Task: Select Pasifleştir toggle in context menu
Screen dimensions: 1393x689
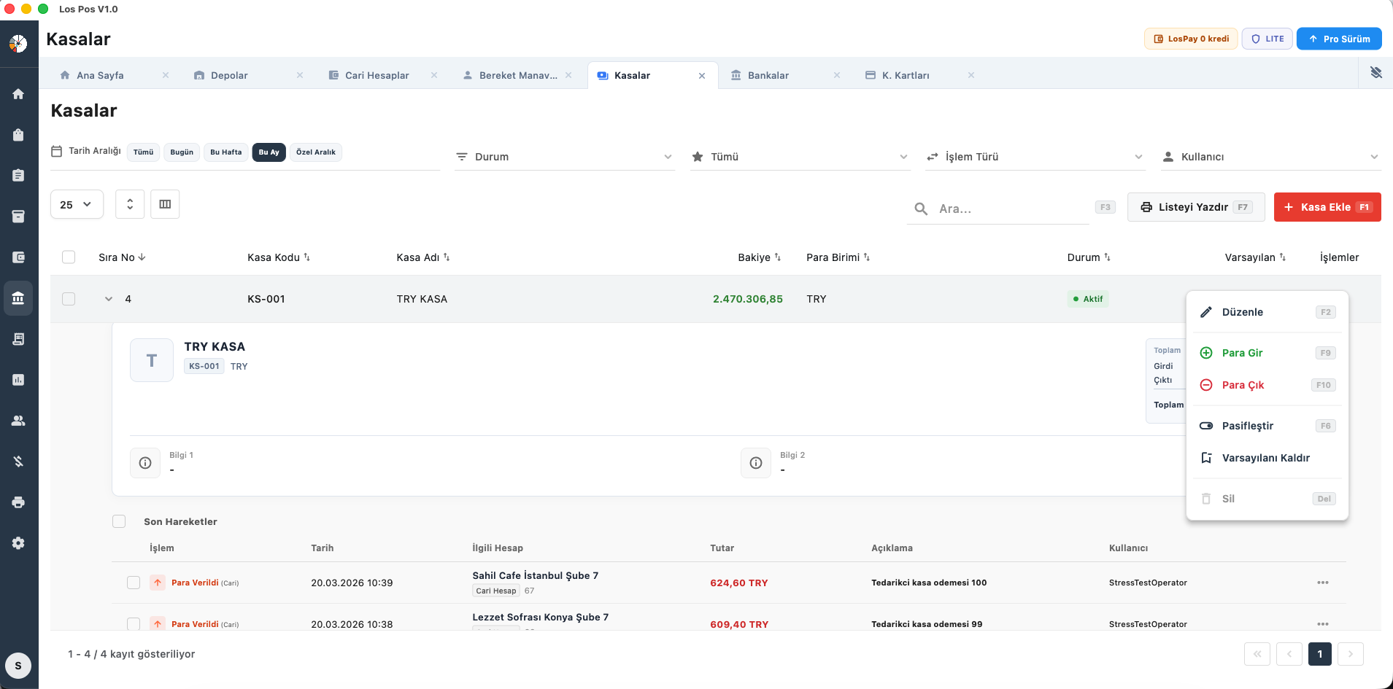Action: coord(1247,426)
